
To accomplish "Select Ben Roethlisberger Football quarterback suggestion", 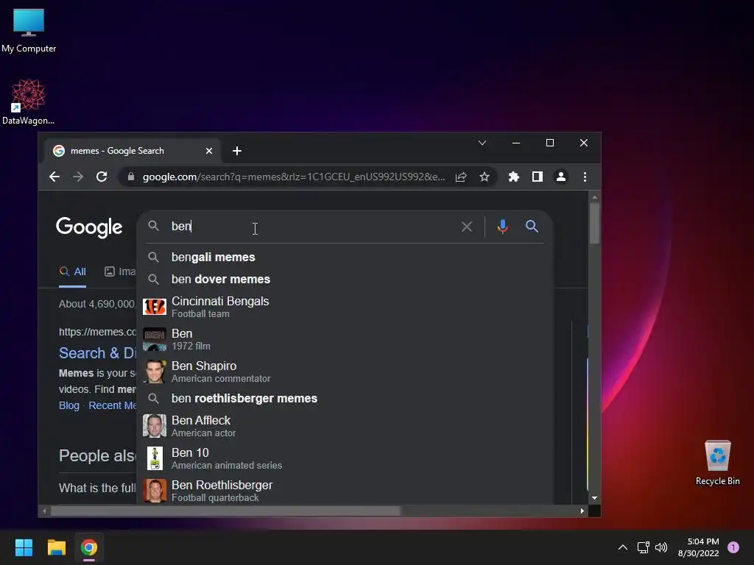I will tap(345, 490).
